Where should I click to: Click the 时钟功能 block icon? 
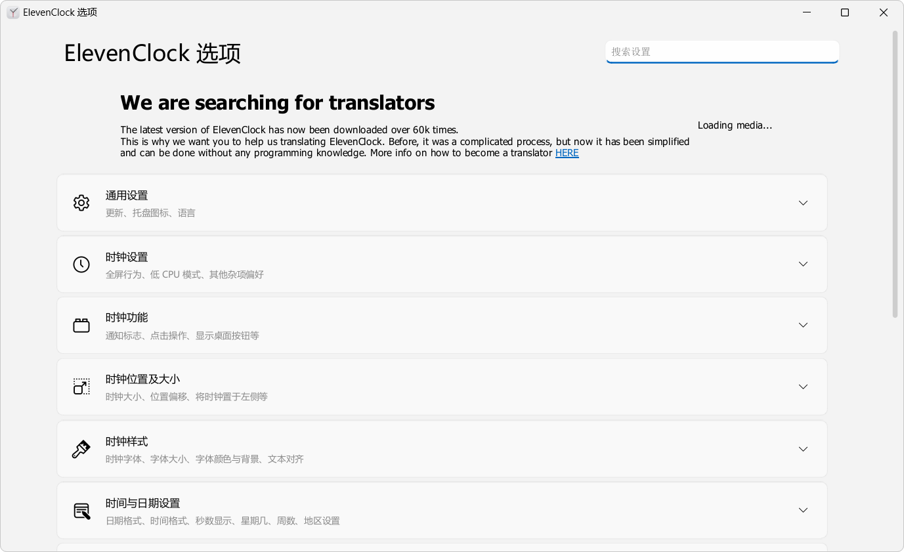81,326
